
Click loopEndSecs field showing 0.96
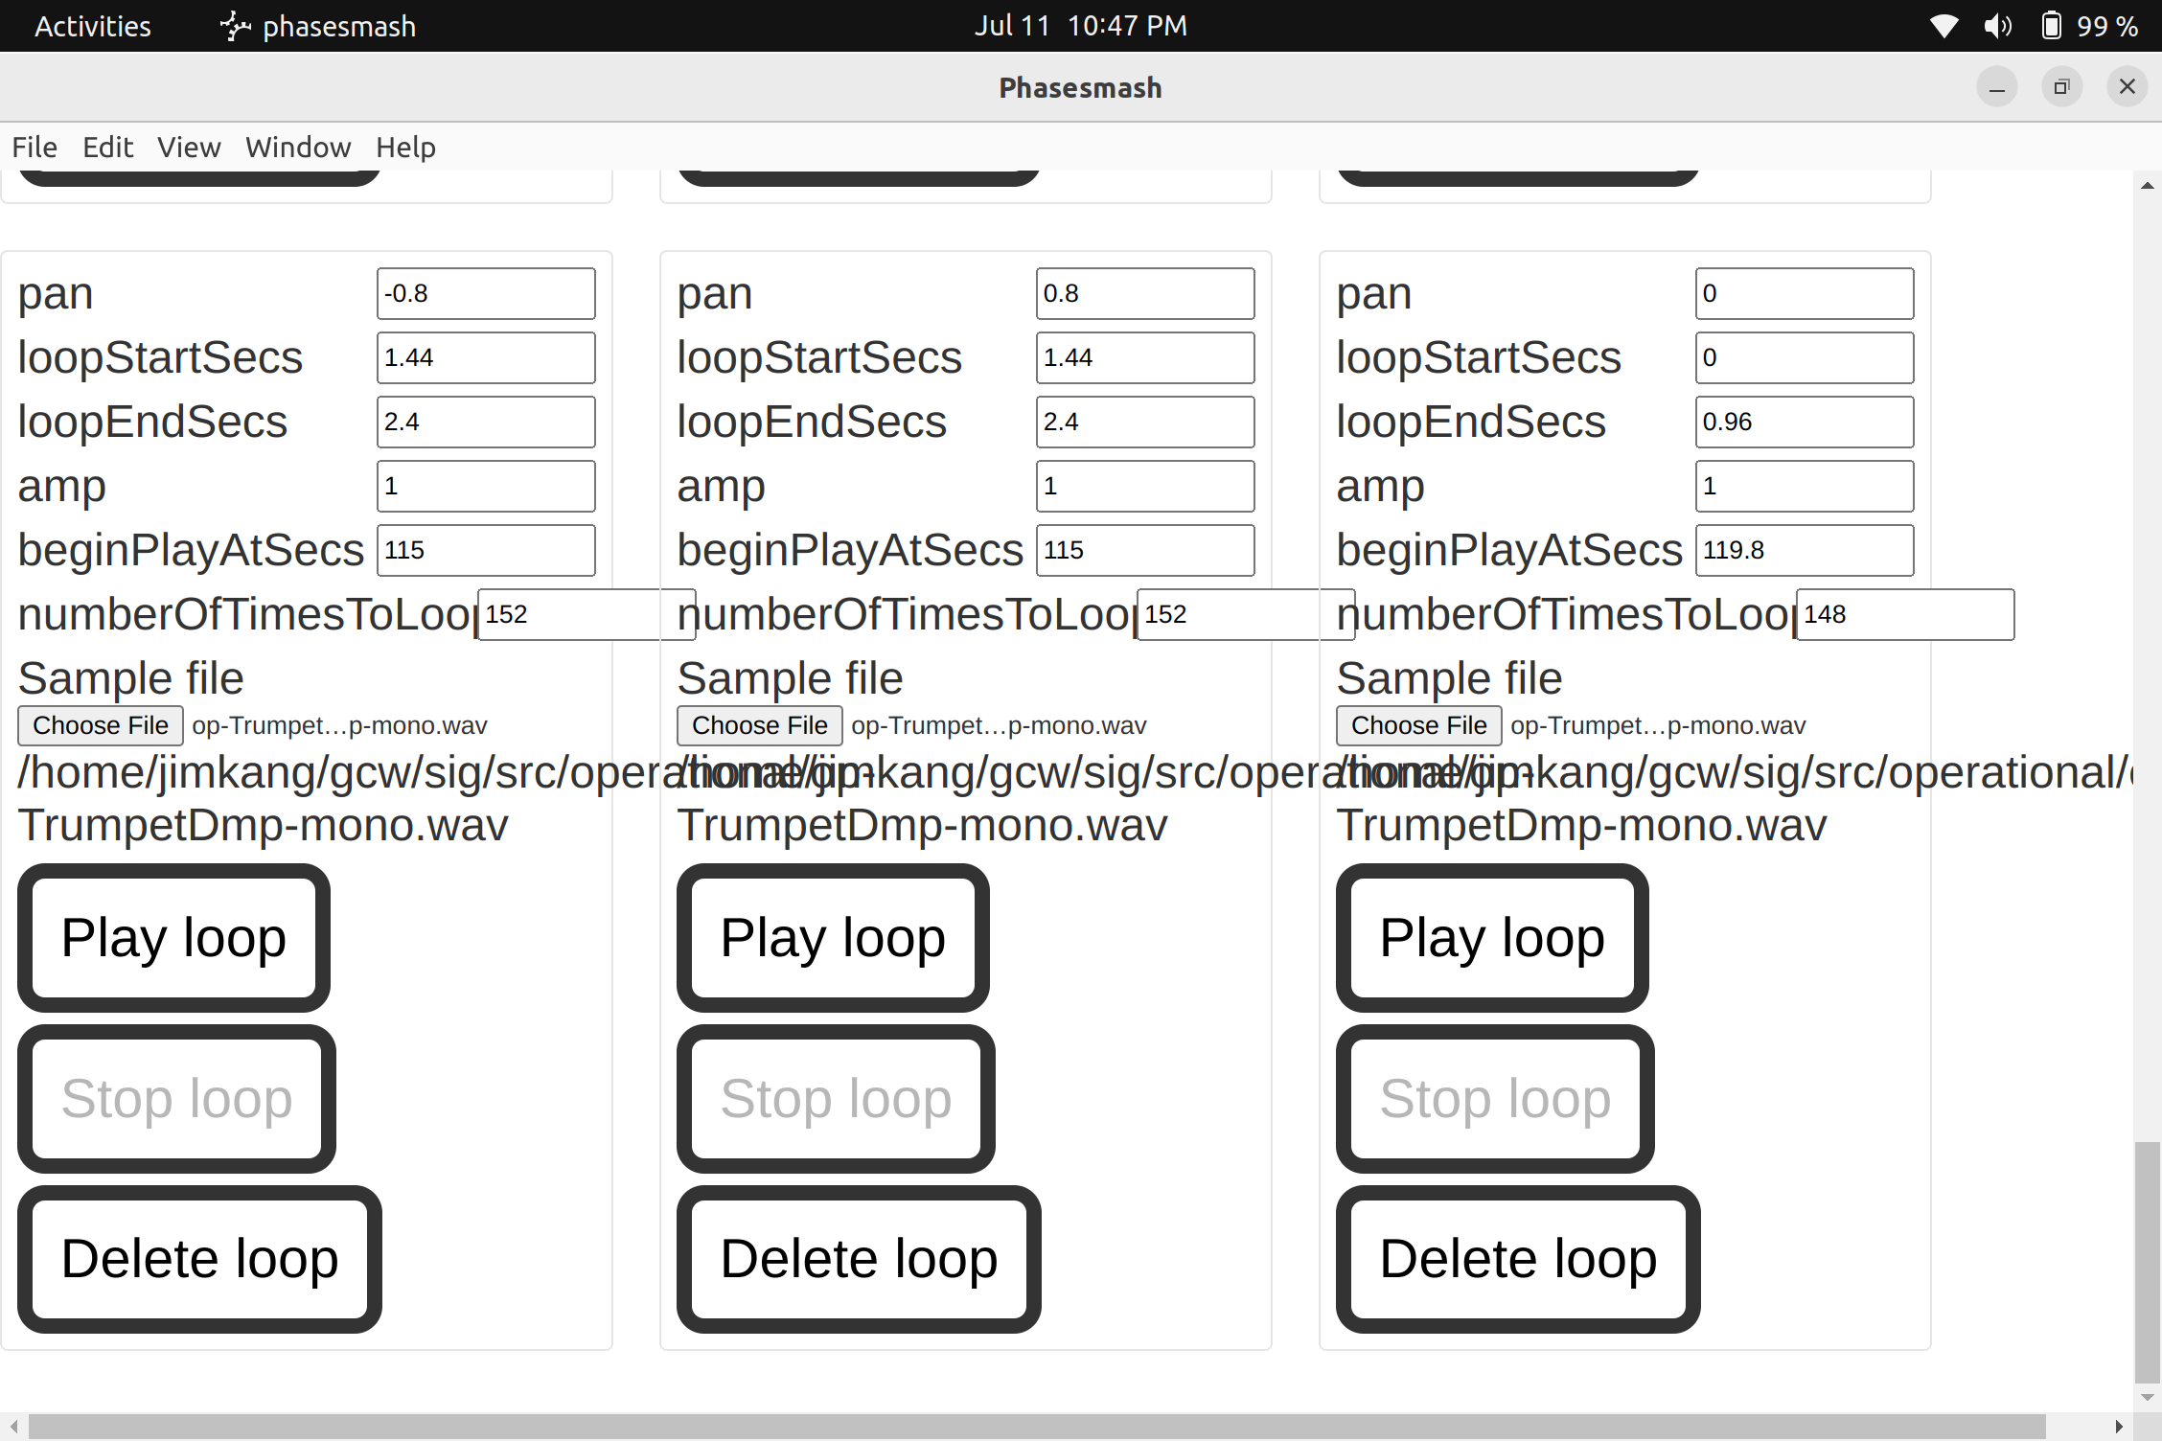[x=1805, y=422]
